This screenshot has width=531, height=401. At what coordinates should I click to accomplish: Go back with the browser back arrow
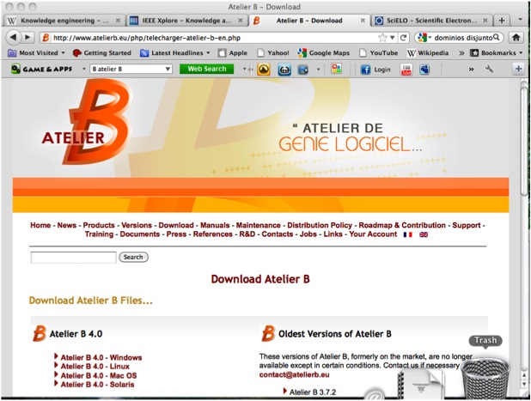(13, 37)
